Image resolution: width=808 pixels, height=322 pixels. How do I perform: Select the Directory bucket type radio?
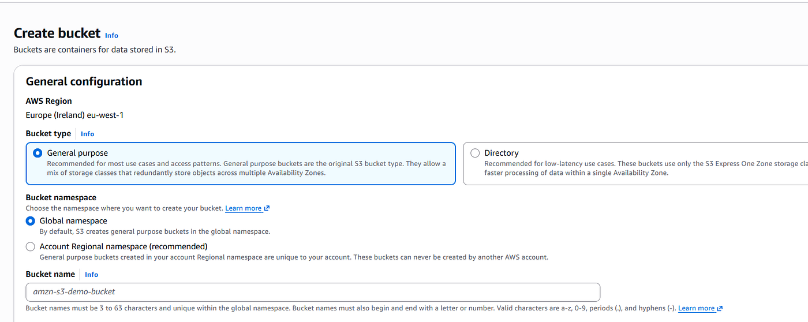475,153
